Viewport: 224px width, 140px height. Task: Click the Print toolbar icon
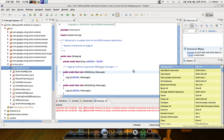[x=24, y=15]
